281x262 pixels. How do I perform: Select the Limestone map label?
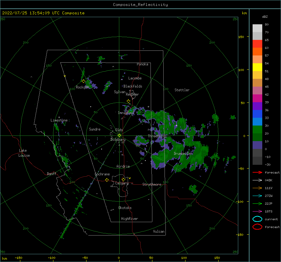click(x=59, y=120)
